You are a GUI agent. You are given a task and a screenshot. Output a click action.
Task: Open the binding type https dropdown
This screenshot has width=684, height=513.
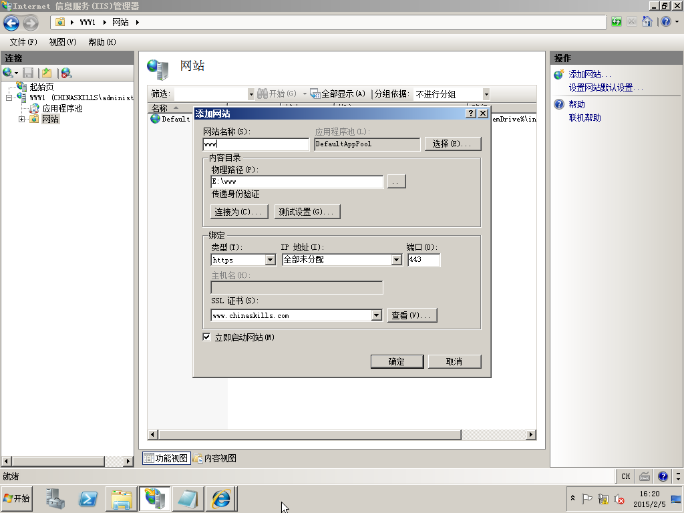(x=271, y=260)
